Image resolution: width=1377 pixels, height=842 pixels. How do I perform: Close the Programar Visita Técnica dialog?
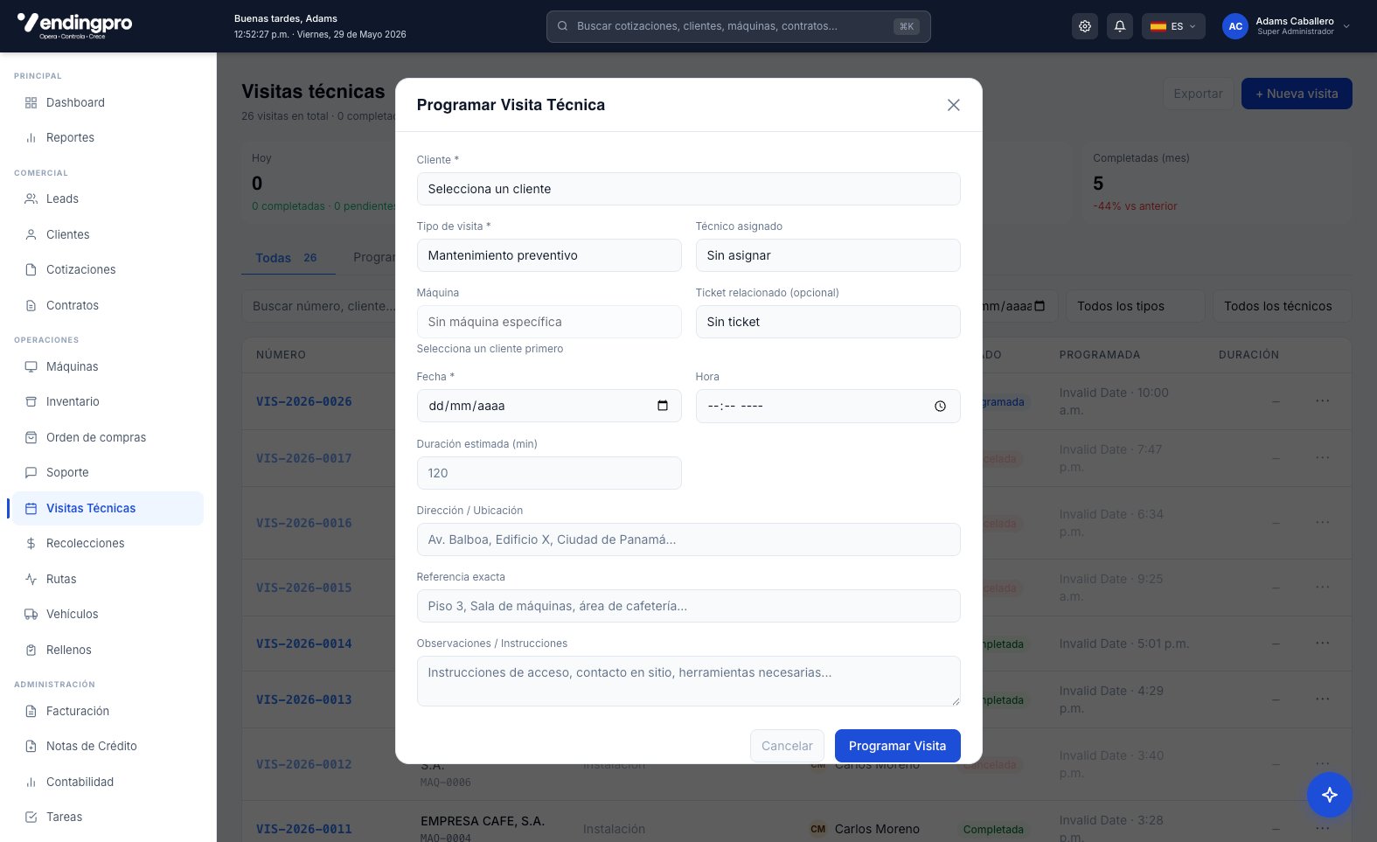[x=954, y=105]
